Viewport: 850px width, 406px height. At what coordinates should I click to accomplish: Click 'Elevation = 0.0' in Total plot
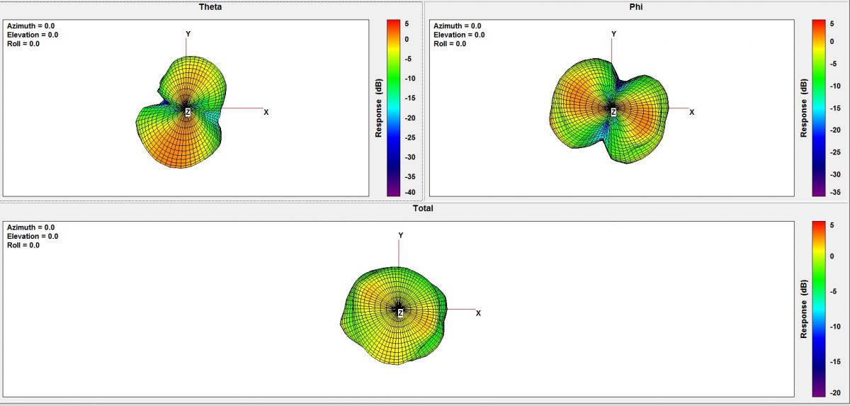33,237
